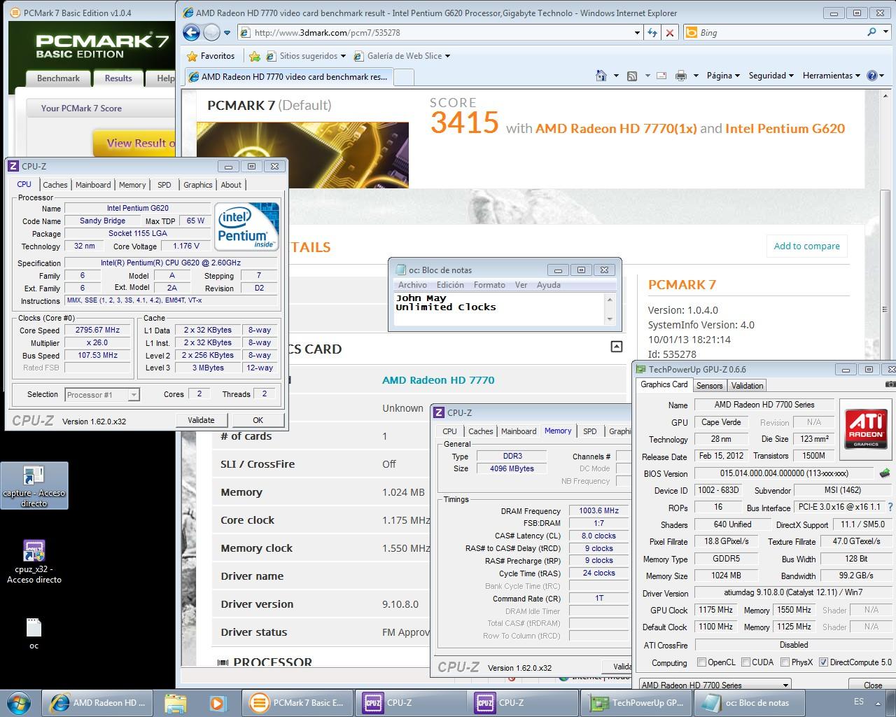
Task: Open GPU selection dropdown in GPU-Z
Action: (715, 685)
